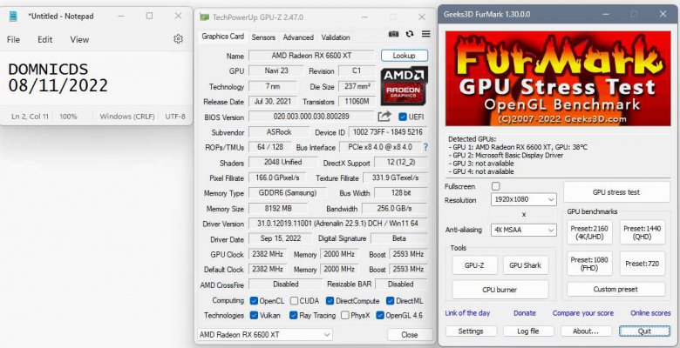
Task: Launch GPU-Z from FurMark Tools
Action: tap(474, 265)
